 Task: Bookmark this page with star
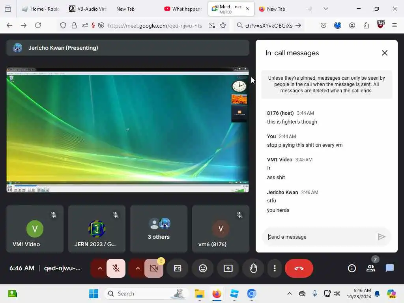(x=223, y=25)
